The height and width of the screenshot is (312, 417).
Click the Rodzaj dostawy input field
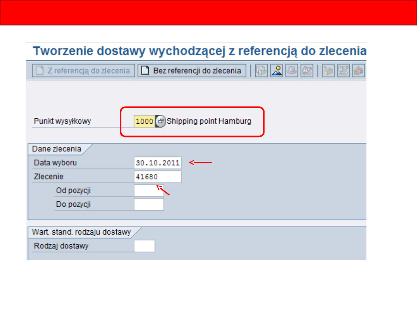click(144, 246)
